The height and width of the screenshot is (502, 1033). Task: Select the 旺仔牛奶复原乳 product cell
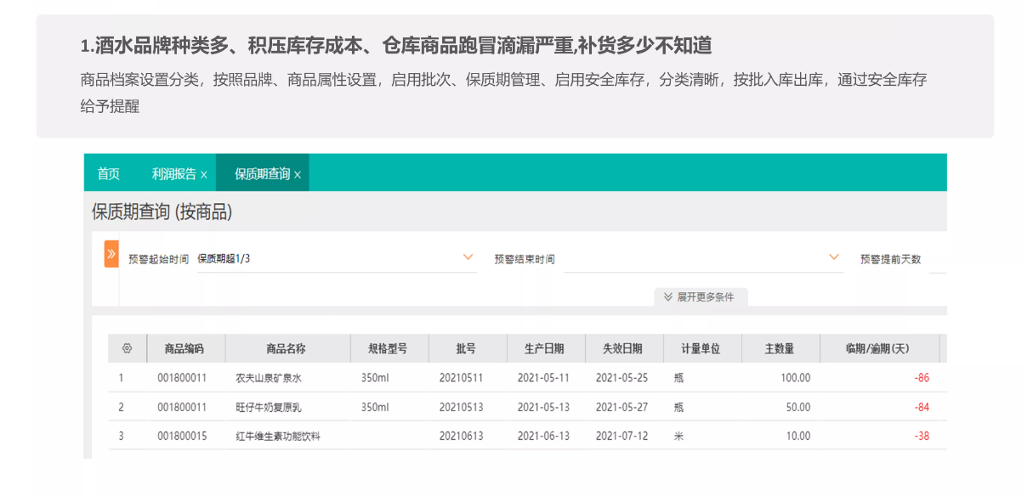(x=270, y=407)
